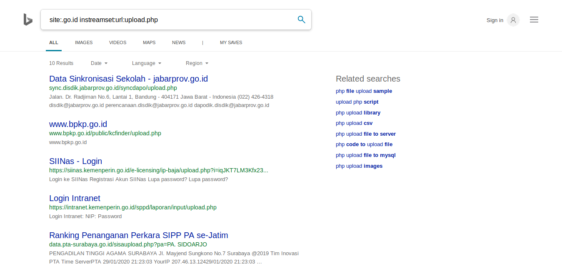Click the sync.disdik.jabarprov.go.id URL

tap(113, 88)
